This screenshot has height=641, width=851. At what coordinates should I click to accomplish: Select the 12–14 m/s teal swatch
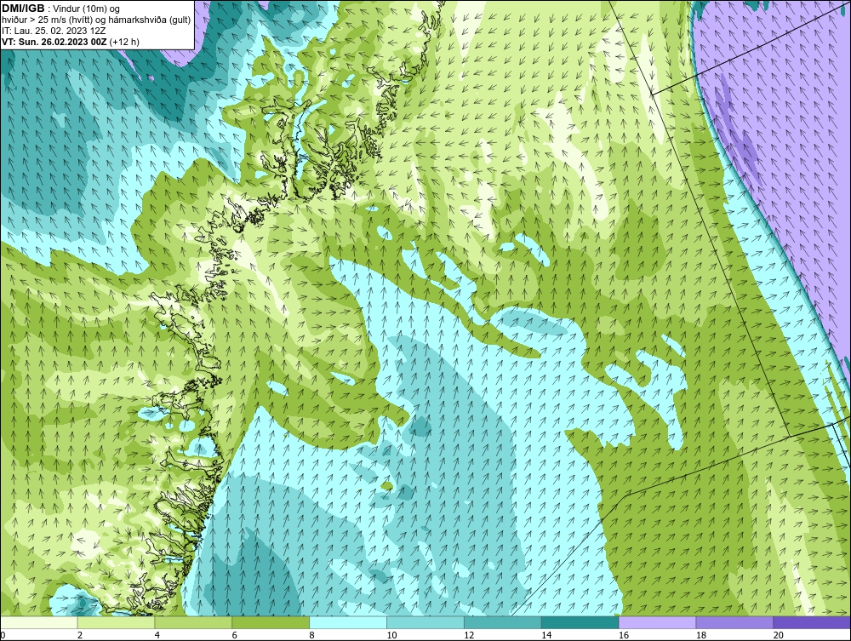tap(503, 622)
